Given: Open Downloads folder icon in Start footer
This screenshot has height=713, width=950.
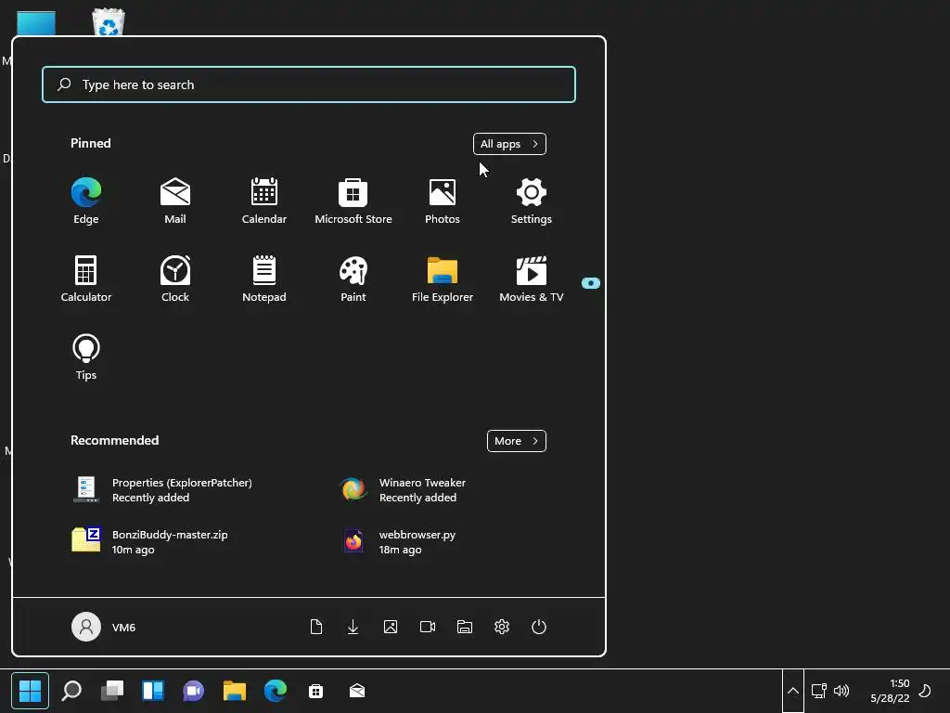Looking at the screenshot, I should pos(353,627).
